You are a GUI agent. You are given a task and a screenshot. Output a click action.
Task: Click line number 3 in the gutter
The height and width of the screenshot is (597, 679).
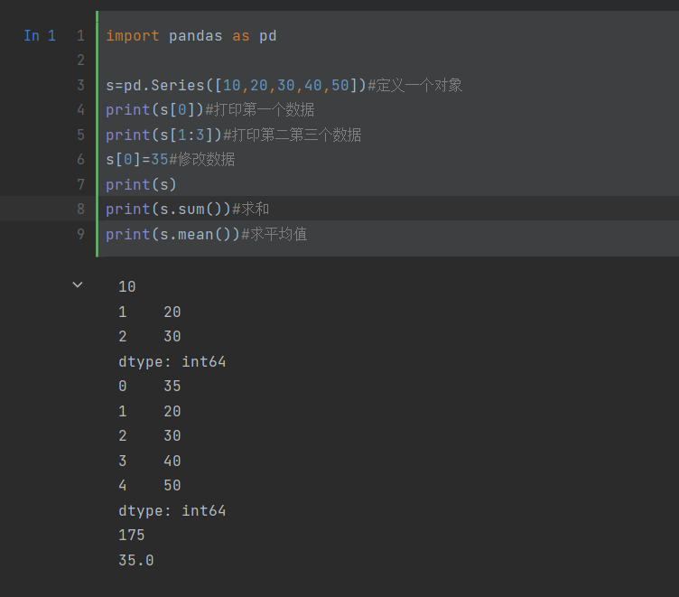coord(80,86)
